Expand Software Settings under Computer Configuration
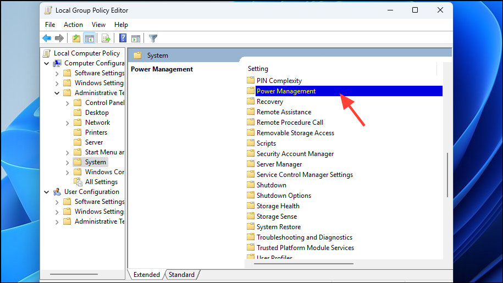Viewport: 503px width, 283px height. tap(57, 74)
